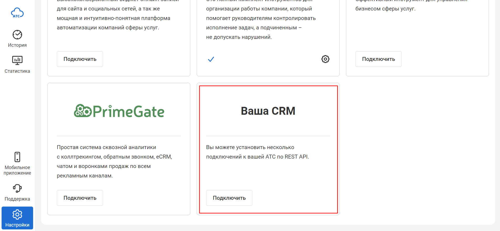Open the История clock icon
Screen dimensions: 500x231
(17, 35)
